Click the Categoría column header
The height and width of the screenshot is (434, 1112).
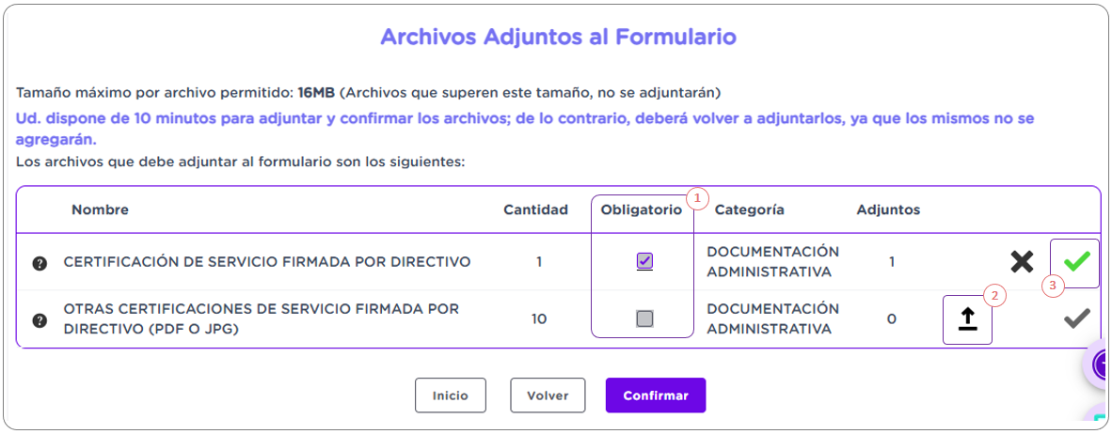pyautogui.click(x=750, y=209)
